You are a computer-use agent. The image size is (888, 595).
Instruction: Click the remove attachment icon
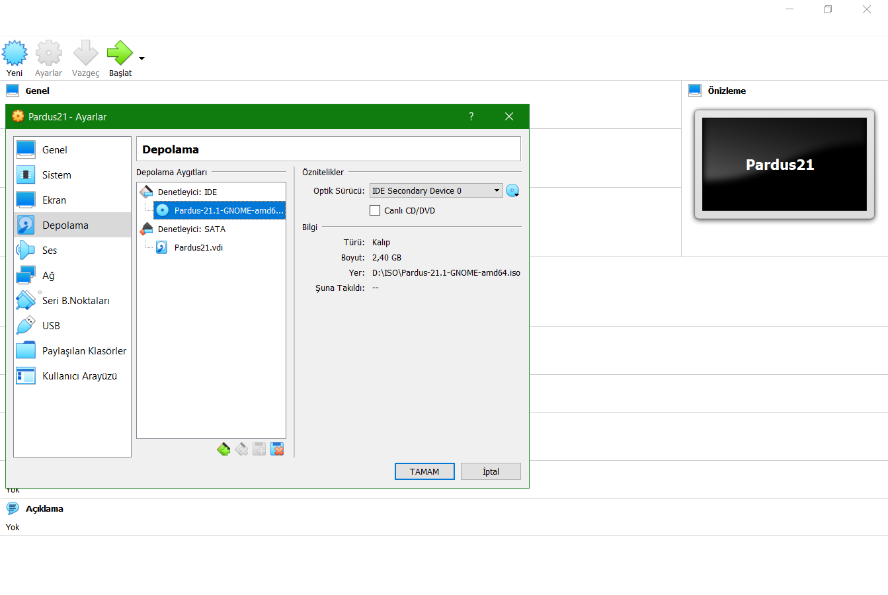pos(277,450)
